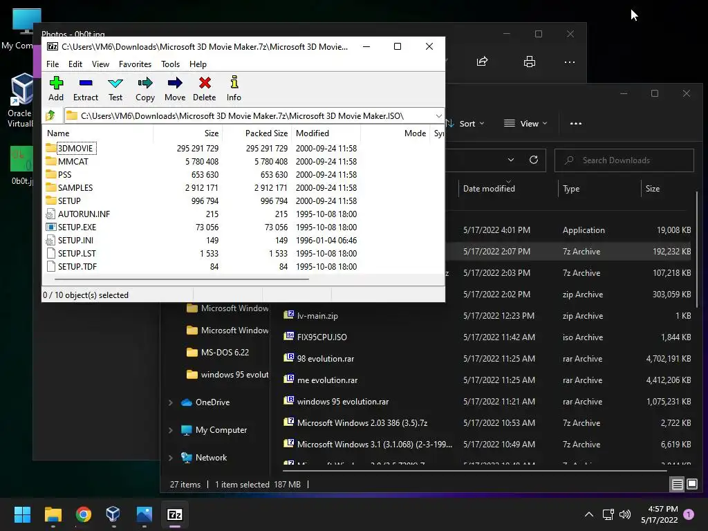Viewport: 708px width, 531px height.
Task: Open the Photos See more menu
Action: [570, 62]
